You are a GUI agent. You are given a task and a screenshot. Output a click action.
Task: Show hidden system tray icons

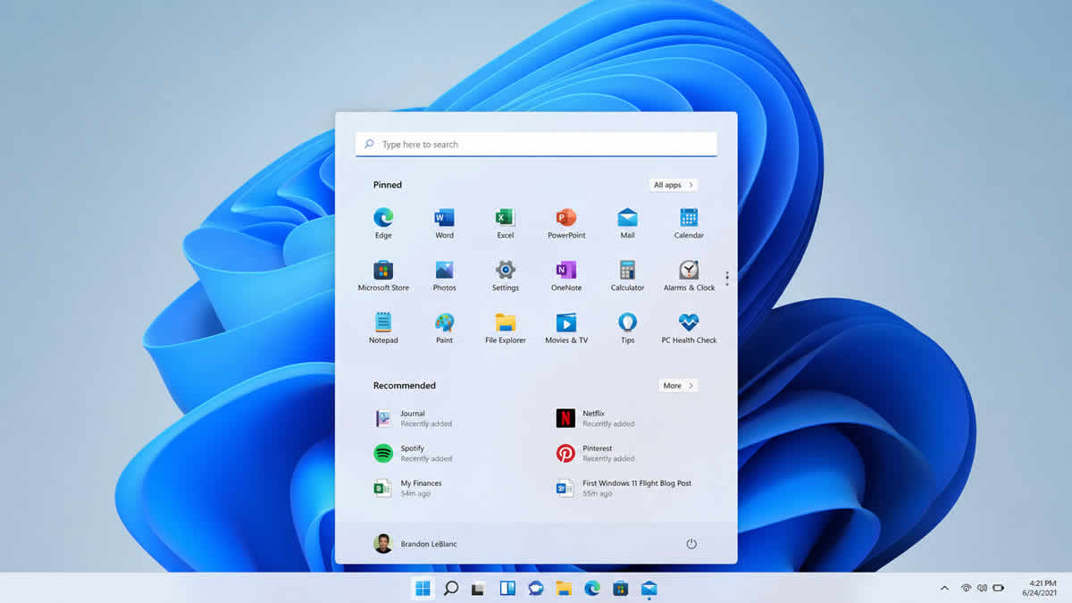click(944, 589)
